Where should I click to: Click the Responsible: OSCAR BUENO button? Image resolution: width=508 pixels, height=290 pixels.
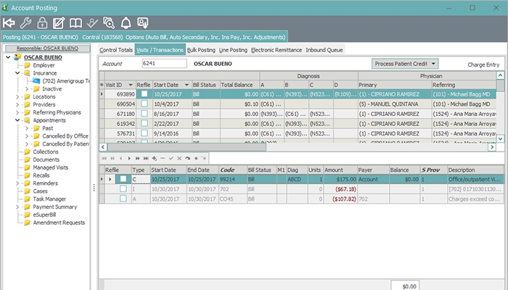click(46, 47)
